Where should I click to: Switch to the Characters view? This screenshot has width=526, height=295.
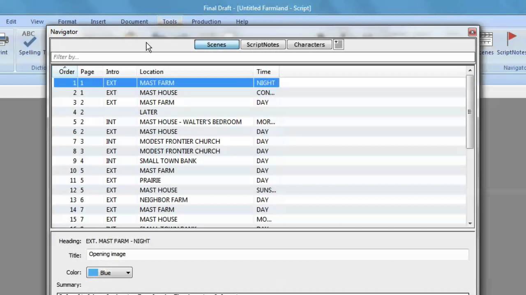[x=309, y=45]
